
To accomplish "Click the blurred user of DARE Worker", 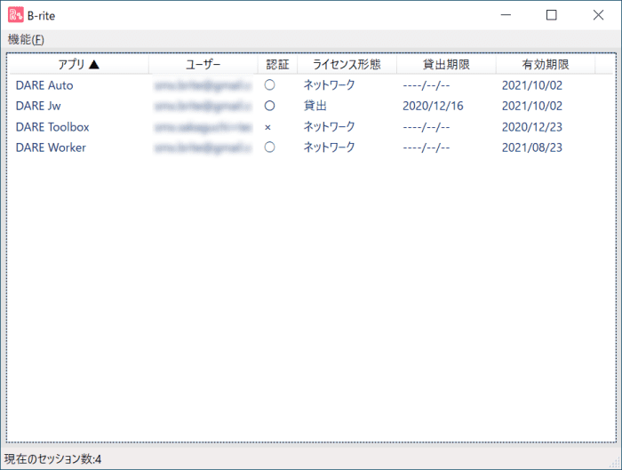I will pos(203,147).
